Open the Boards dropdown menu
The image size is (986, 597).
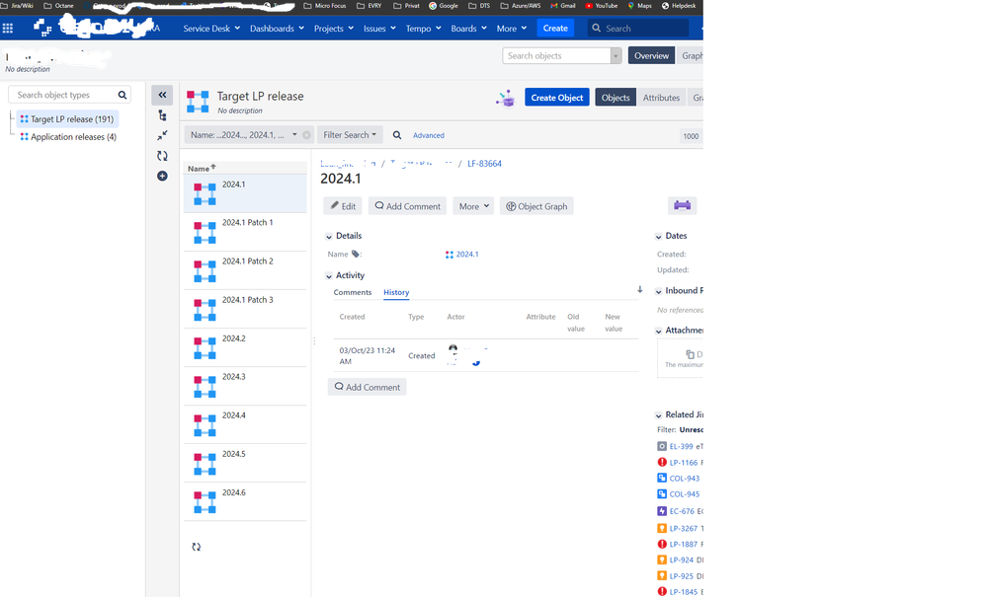[x=468, y=29]
